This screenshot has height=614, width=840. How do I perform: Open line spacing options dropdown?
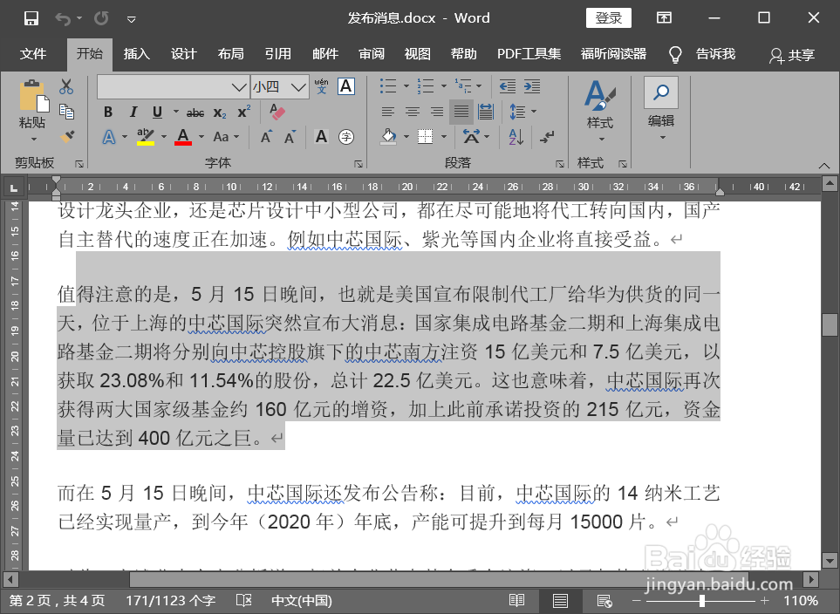[x=534, y=112]
